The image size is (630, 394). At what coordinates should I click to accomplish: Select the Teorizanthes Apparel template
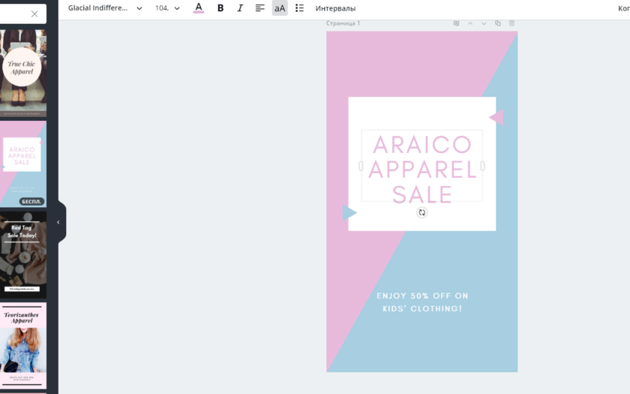coord(23,346)
